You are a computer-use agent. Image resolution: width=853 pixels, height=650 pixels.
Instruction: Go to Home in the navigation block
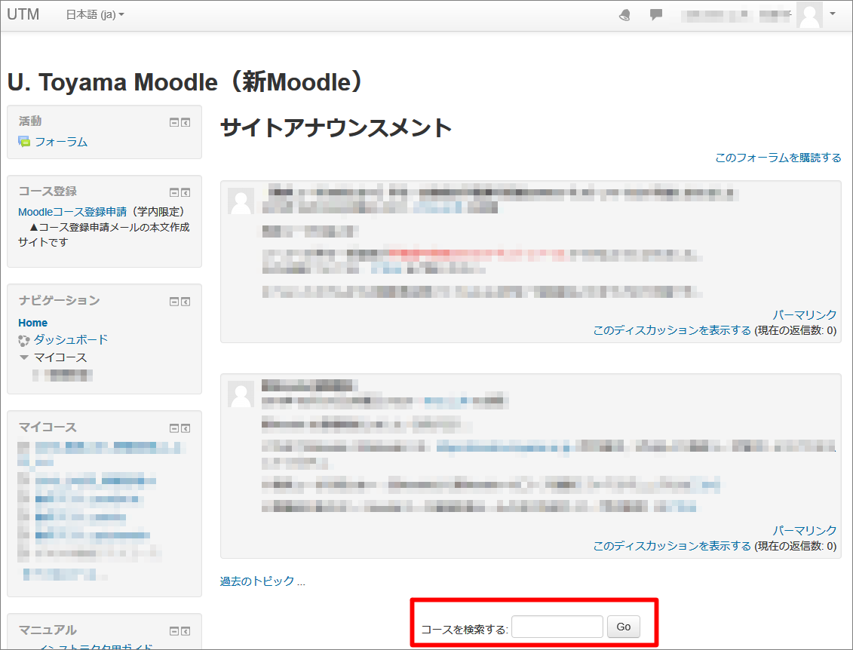[x=32, y=323]
